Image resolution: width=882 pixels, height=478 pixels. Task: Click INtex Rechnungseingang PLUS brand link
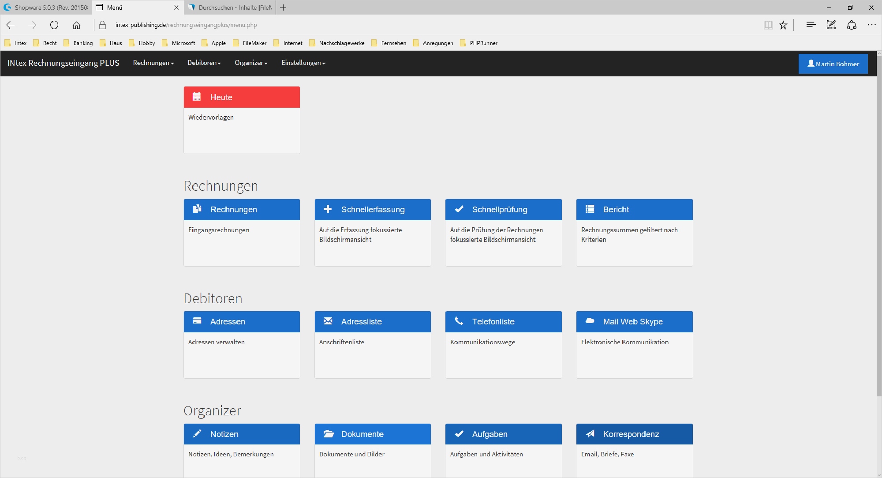(64, 63)
